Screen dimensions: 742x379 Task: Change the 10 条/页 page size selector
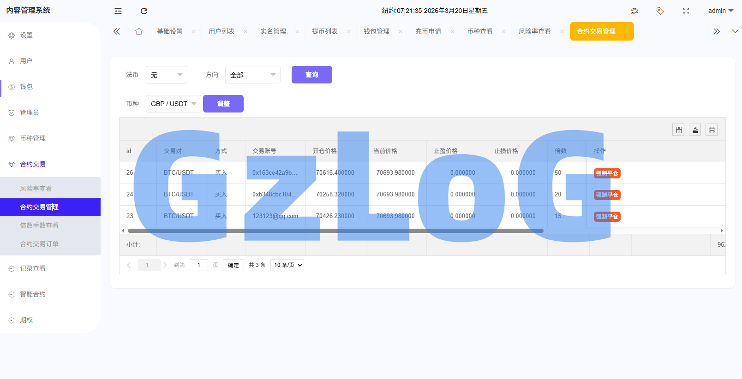(287, 265)
